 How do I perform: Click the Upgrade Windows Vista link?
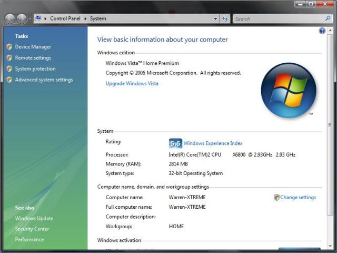tap(132, 83)
